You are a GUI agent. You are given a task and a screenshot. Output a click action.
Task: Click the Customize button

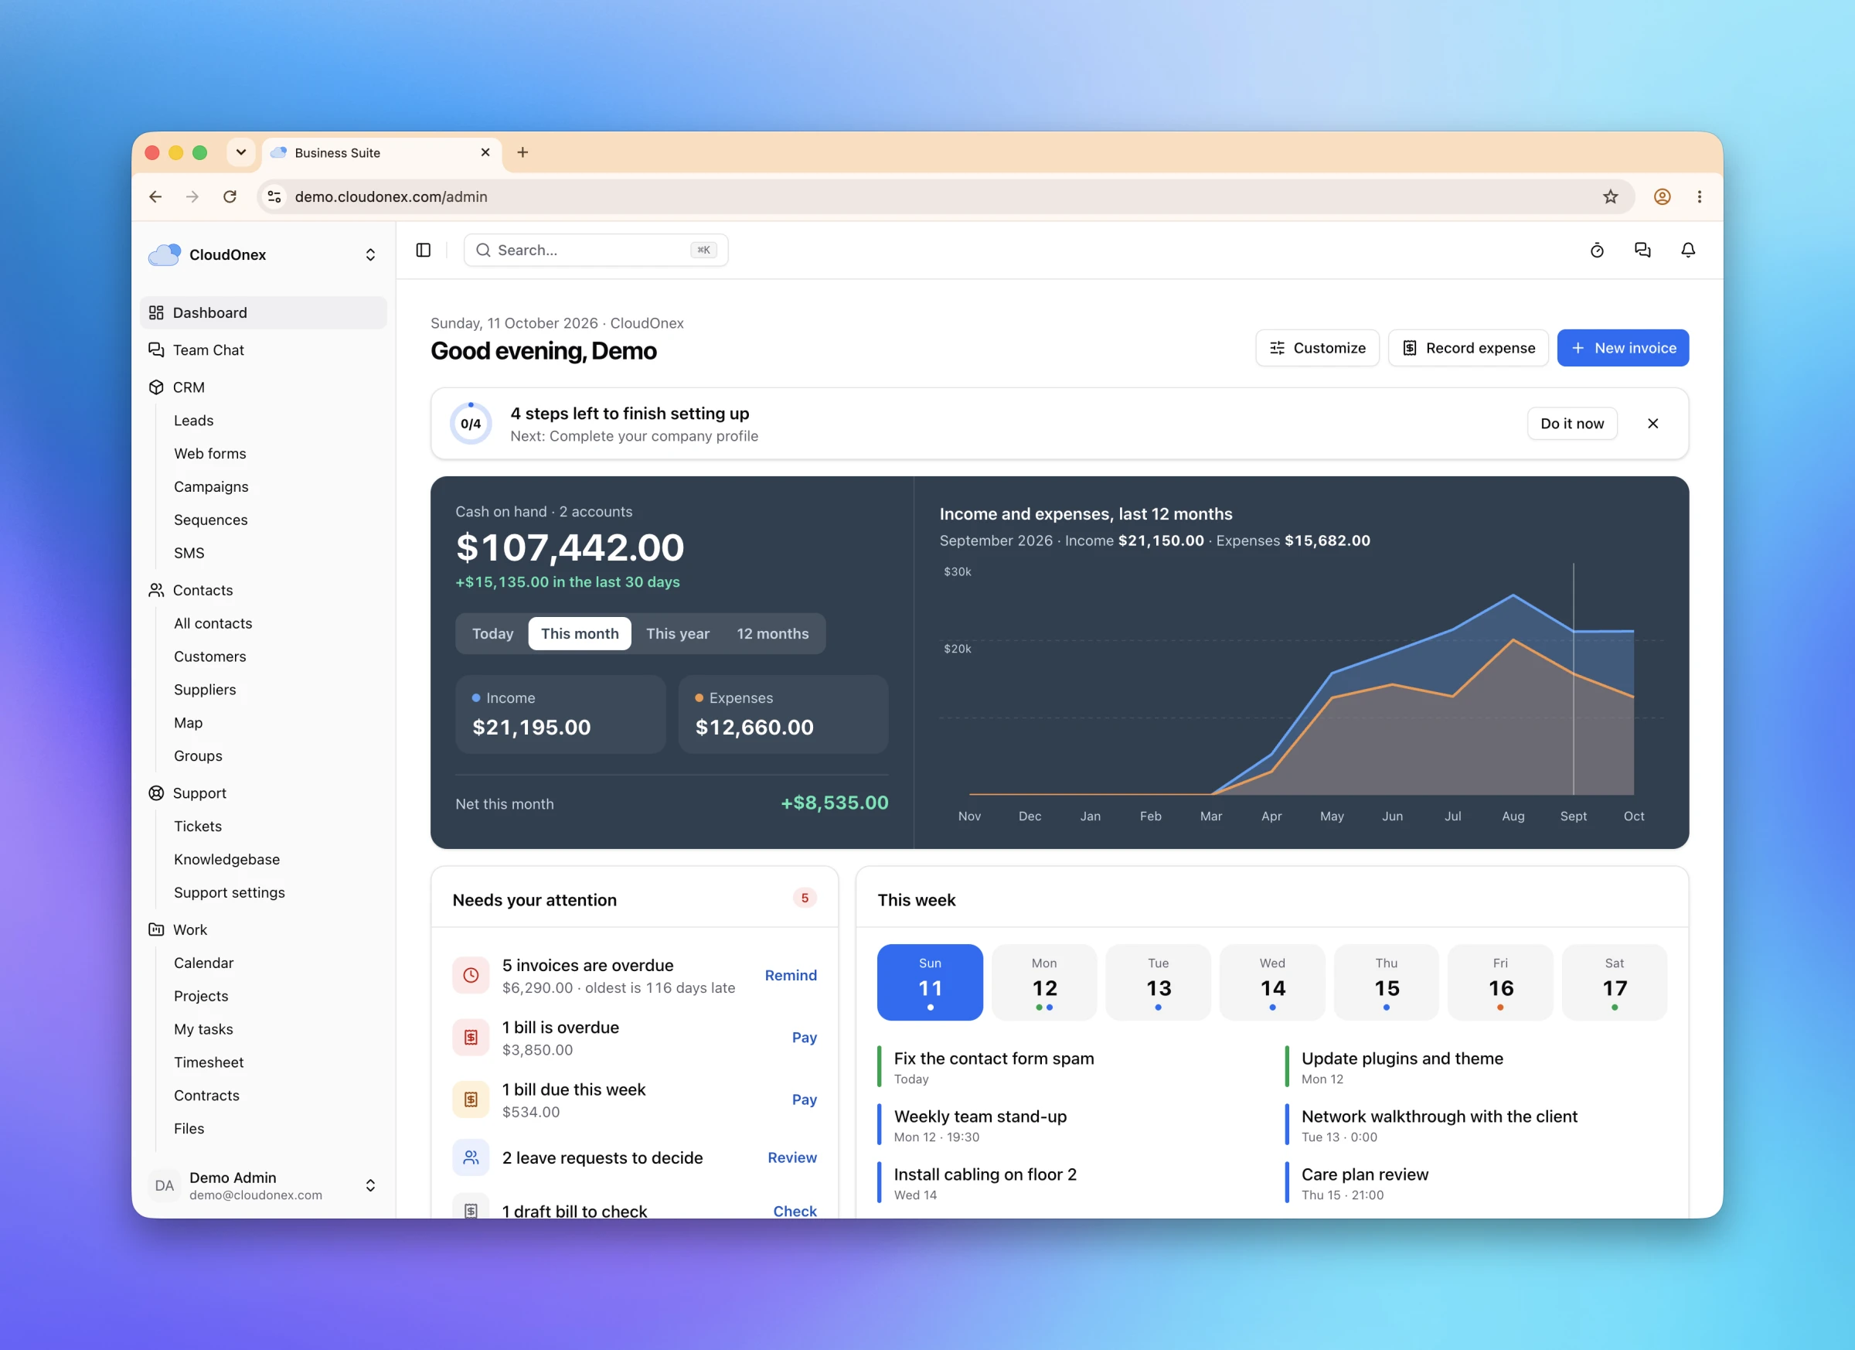1317,349
